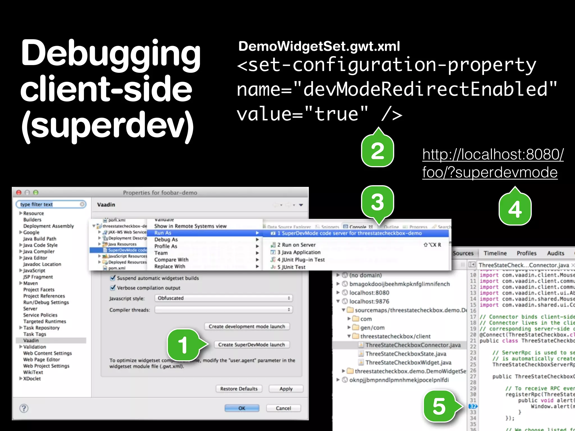575x431 pixels.
Task: Expand the Java Compiler preferences node
Action: click(x=20, y=251)
